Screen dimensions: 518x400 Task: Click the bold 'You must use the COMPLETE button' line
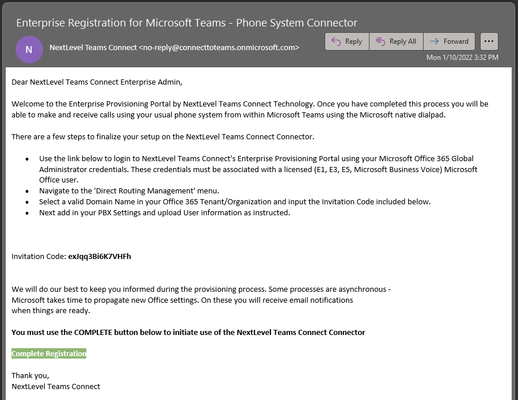tap(188, 332)
